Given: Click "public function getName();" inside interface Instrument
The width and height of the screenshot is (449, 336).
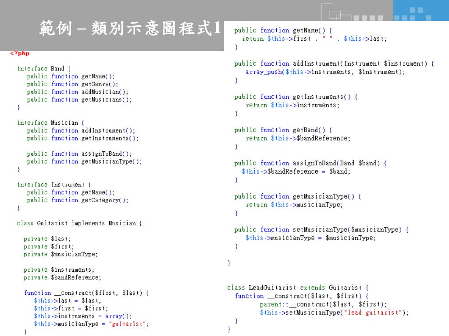Looking at the screenshot, I should 71,192.
